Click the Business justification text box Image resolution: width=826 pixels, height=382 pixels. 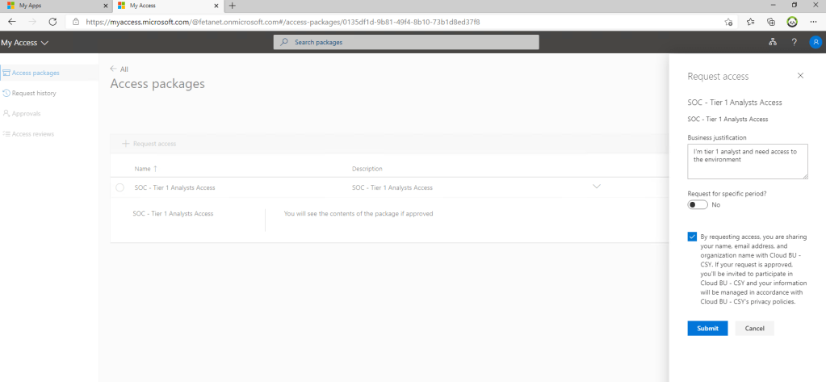point(747,162)
